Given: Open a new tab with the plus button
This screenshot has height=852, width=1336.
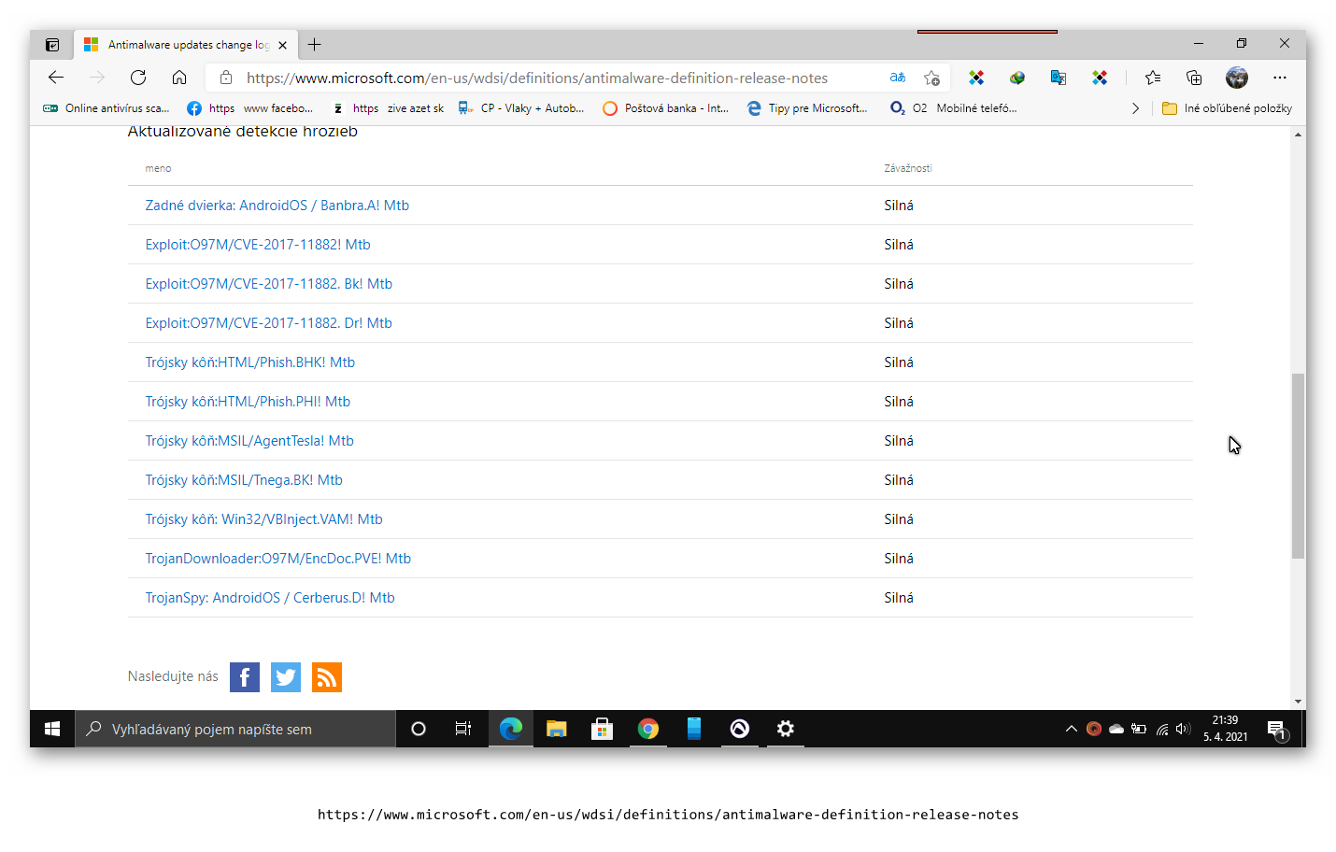Looking at the screenshot, I should click(x=315, y=44).
